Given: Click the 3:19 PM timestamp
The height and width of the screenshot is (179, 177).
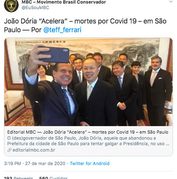Looking at the screenshot, I should [x=12, y=163].
